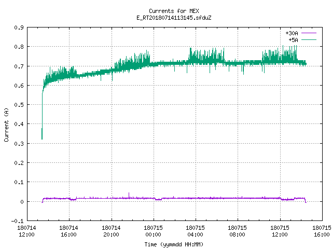Viewport: 332px width, 249px height.
Task: Click the 0.9 y-axis tick label
Action: pos(19,27)
